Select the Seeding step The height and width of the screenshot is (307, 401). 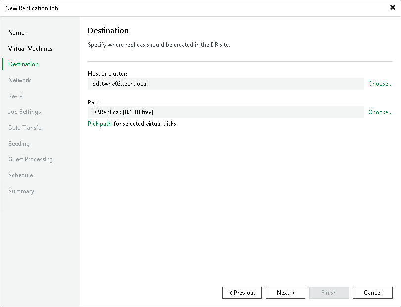pyautogui.click(x=19, y=143)
